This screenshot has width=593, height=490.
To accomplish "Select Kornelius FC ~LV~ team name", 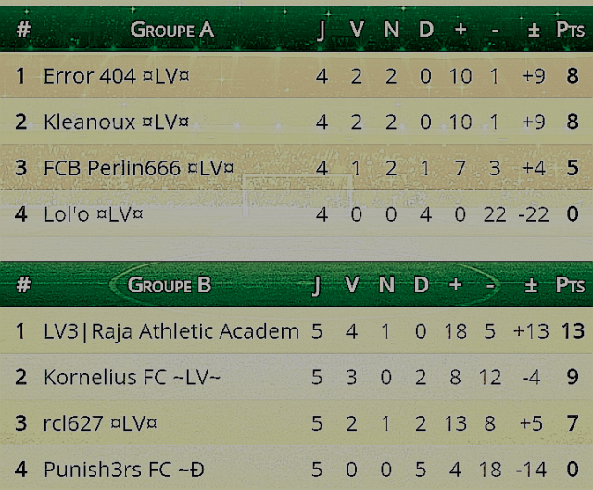I will [132, 377].
